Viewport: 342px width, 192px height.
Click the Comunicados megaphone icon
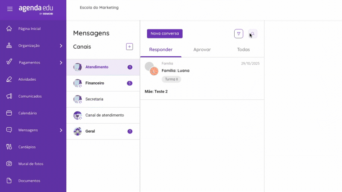tap(9, 96)
